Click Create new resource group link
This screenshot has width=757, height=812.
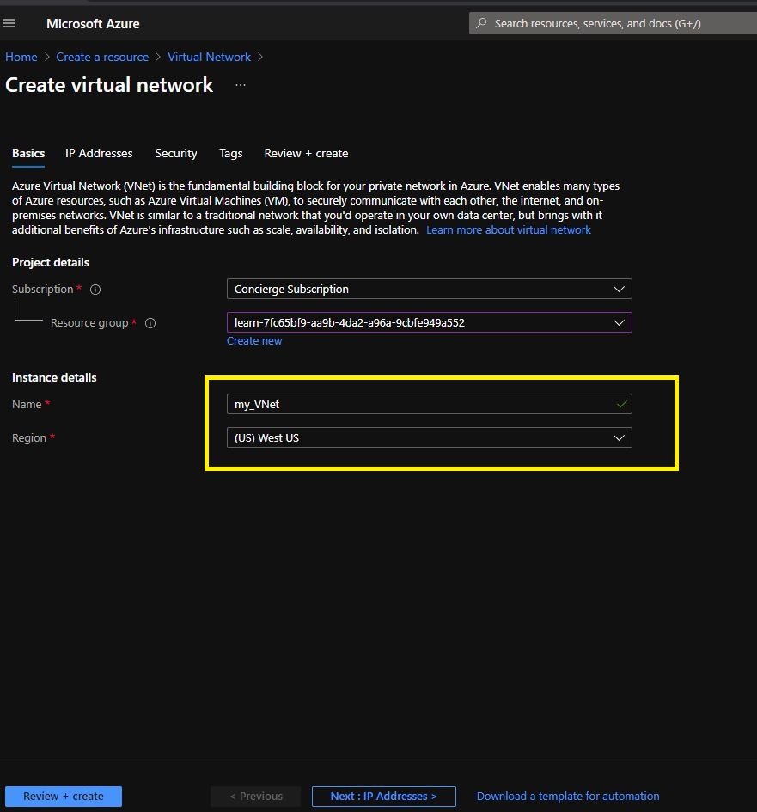point(254,341)
